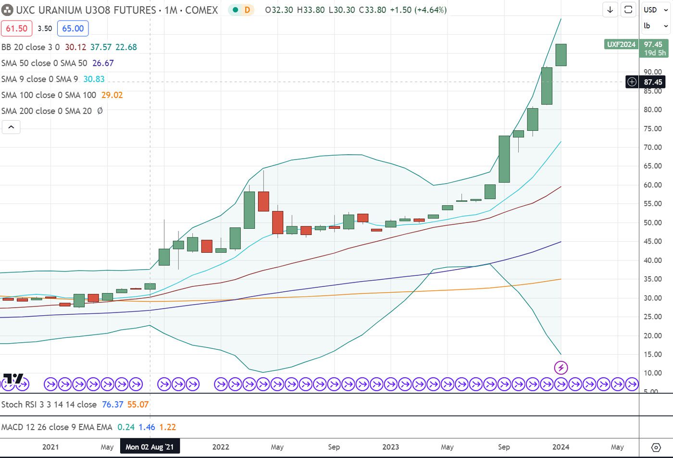This screenshot has height=458, width=673.
Task: Click the symbol logo next to UXC Uranium title
Action: point(7,10)
